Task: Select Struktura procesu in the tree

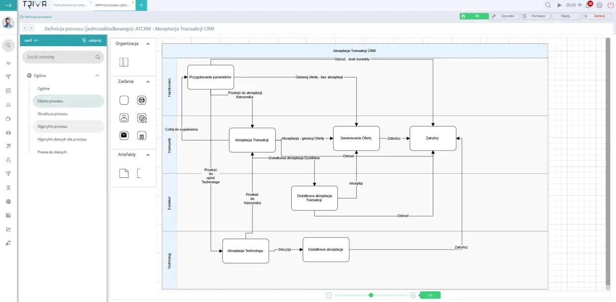Action: coord(52,114)
